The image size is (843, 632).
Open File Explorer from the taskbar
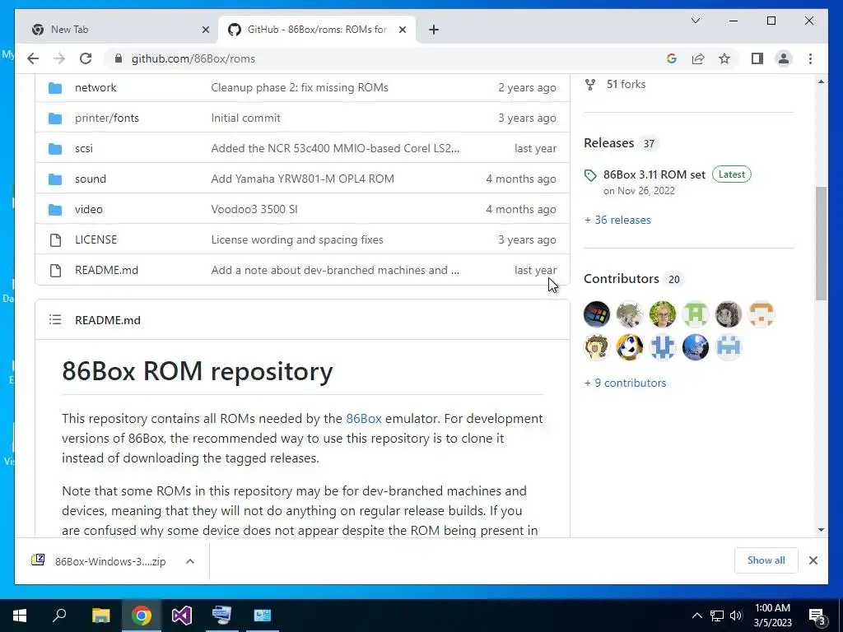(x=100, y=616)
